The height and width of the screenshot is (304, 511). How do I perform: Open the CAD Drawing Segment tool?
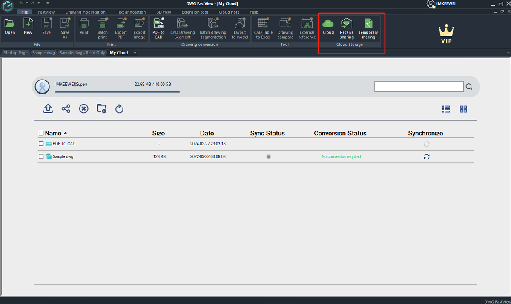183,28
